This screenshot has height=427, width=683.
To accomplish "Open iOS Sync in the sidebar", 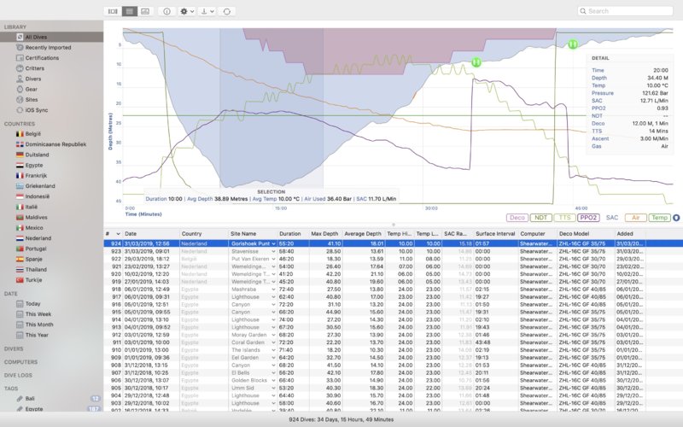I will (37, 109).
